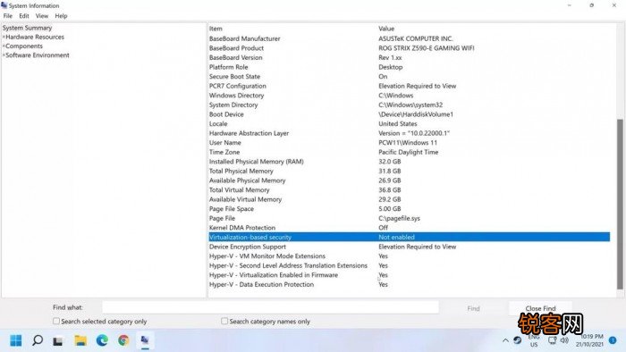Select Hyper-V VM Monitor Mode Extensions row
Image resolution: width=626 pixels, height=352 pixels.
click(x=410, y=256)
